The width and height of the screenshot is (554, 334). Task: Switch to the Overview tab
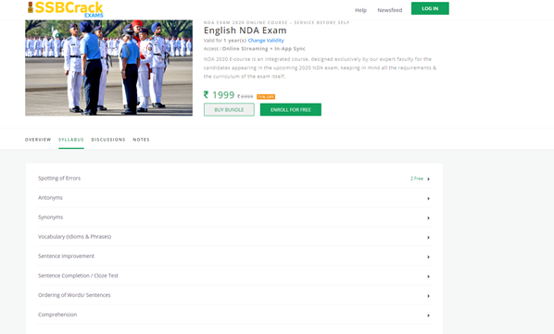tap(38, 140)
